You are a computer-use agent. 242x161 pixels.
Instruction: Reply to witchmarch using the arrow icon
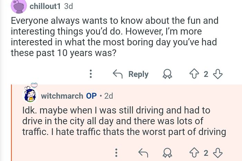142,153
